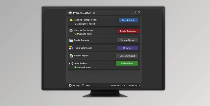Click the Project Report document icon
The width and height of the screenshot is (210, 106).
click(71, 56)
